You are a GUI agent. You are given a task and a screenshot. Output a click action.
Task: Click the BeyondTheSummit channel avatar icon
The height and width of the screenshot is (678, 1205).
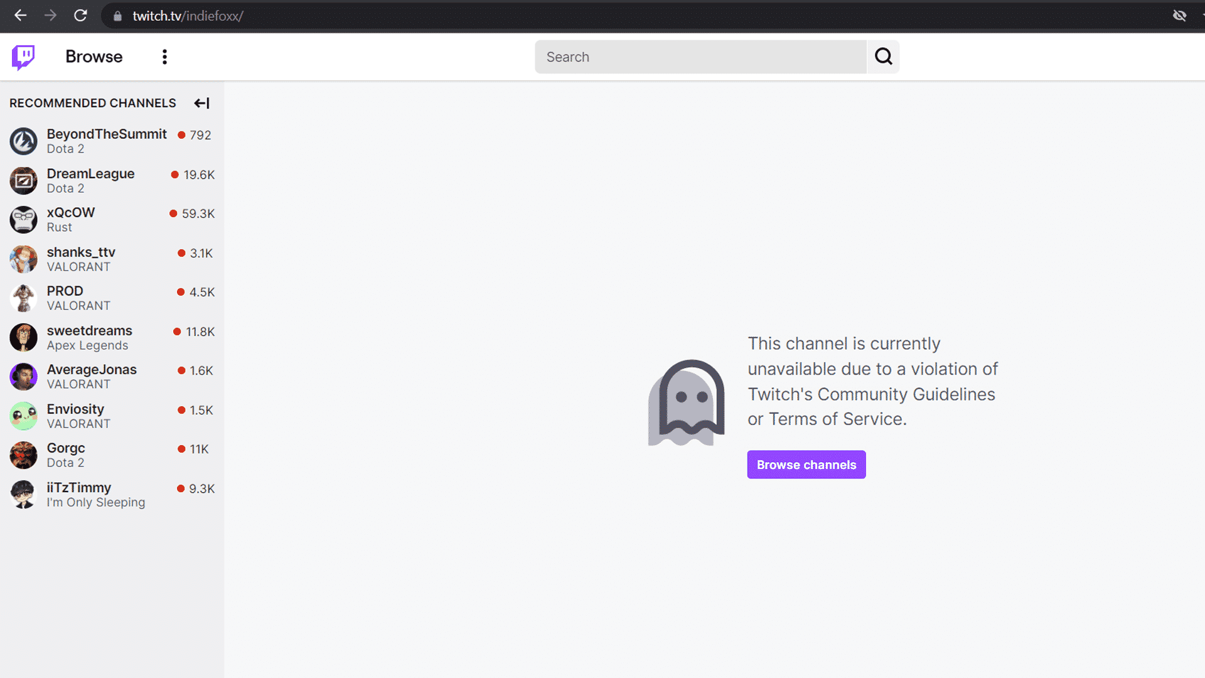coord(23,141)
